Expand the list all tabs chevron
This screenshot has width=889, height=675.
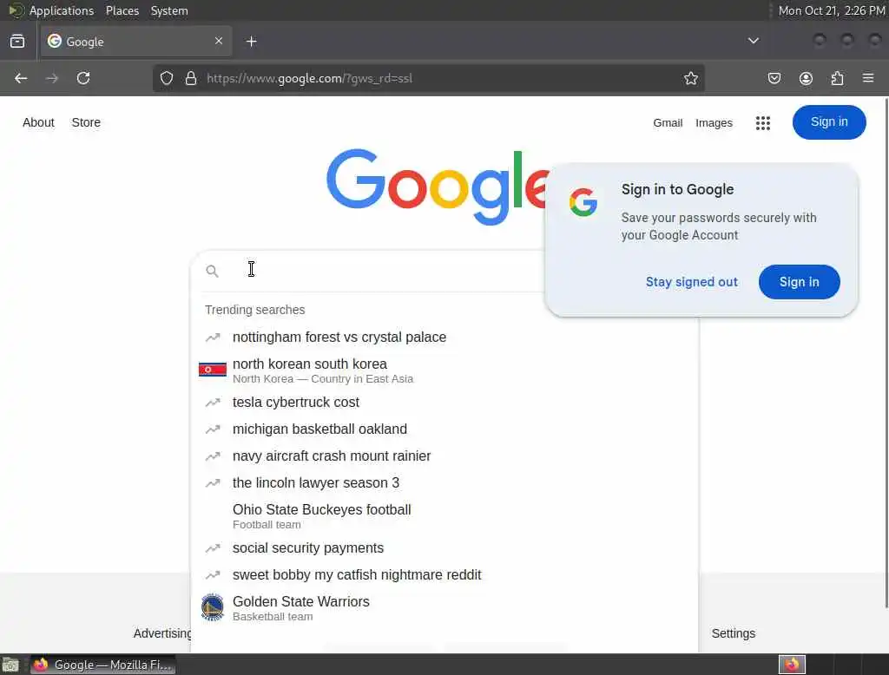(x=753, y=41)
